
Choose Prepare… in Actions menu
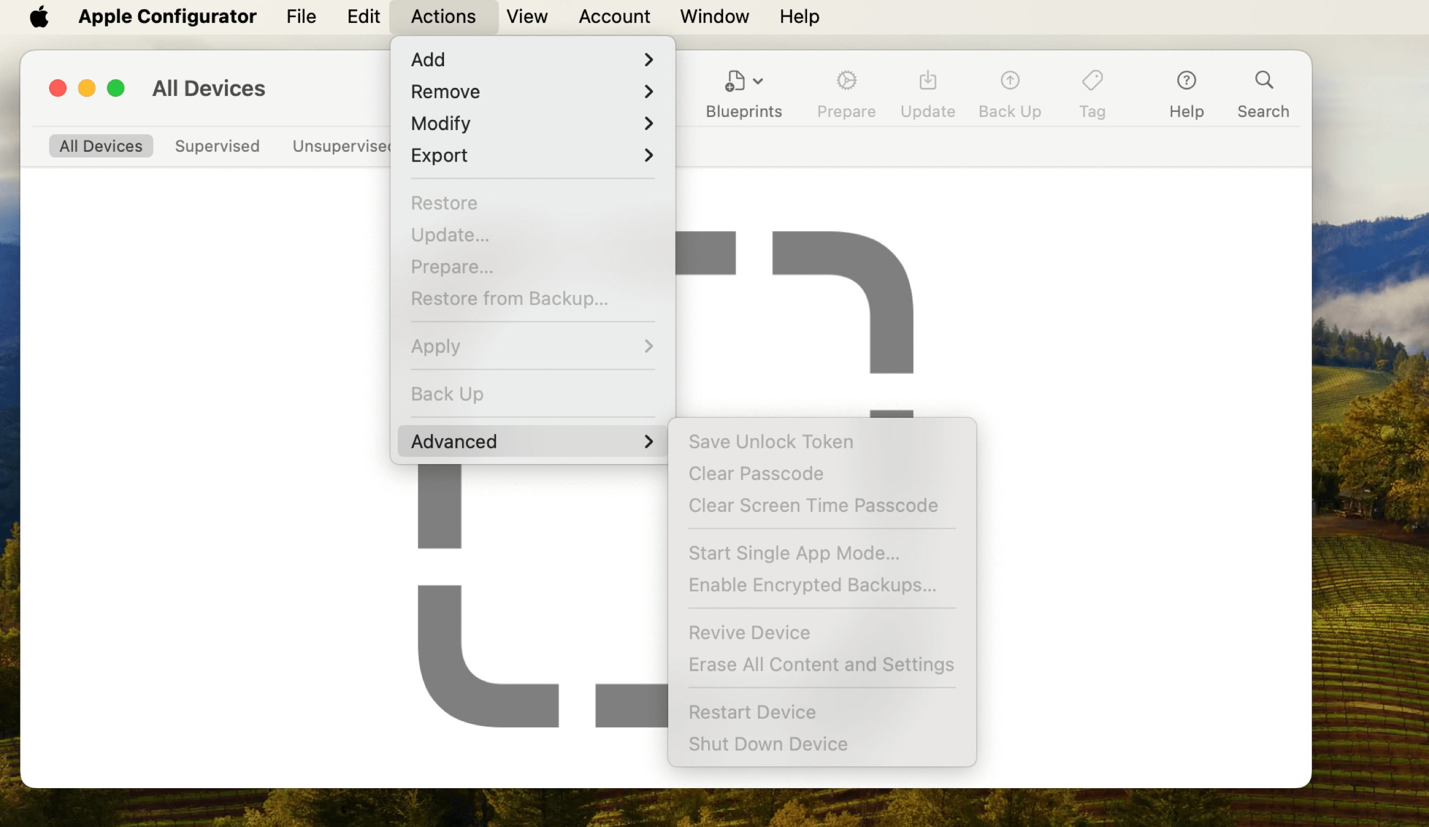[x=532, y=267]
